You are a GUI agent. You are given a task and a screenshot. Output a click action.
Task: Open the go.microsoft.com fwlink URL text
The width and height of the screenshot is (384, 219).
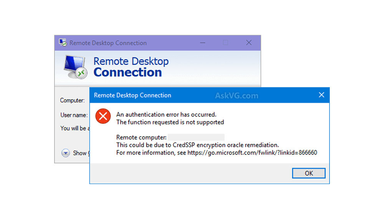point(252,153)
